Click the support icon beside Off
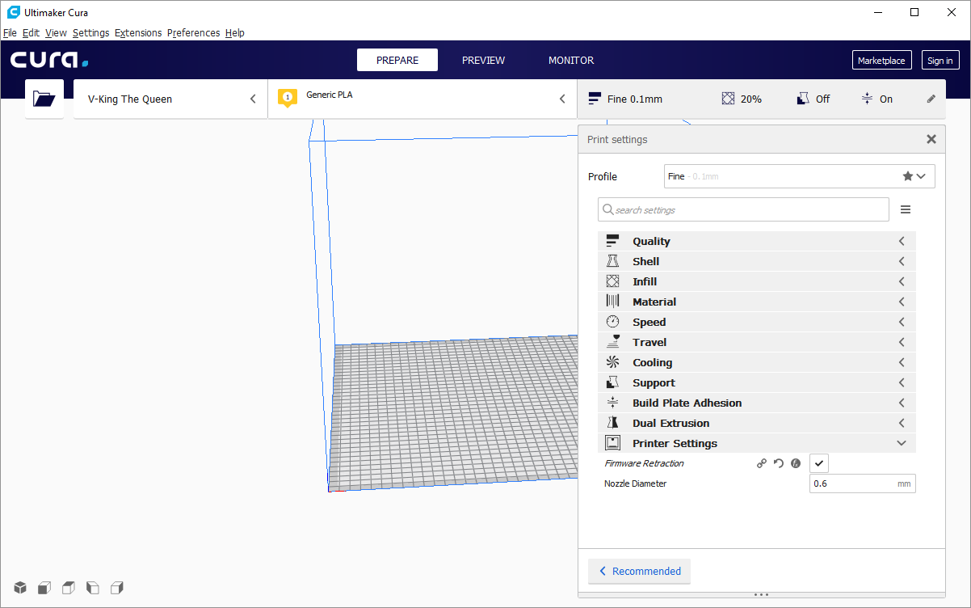The image size is (971, 608). pos(803,99)
